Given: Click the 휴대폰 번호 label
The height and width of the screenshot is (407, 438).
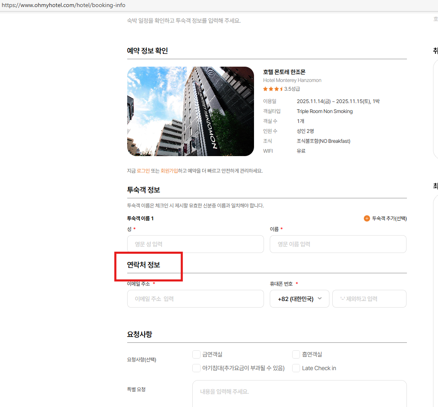Looking at the screenshot, I should coord(281,284).
